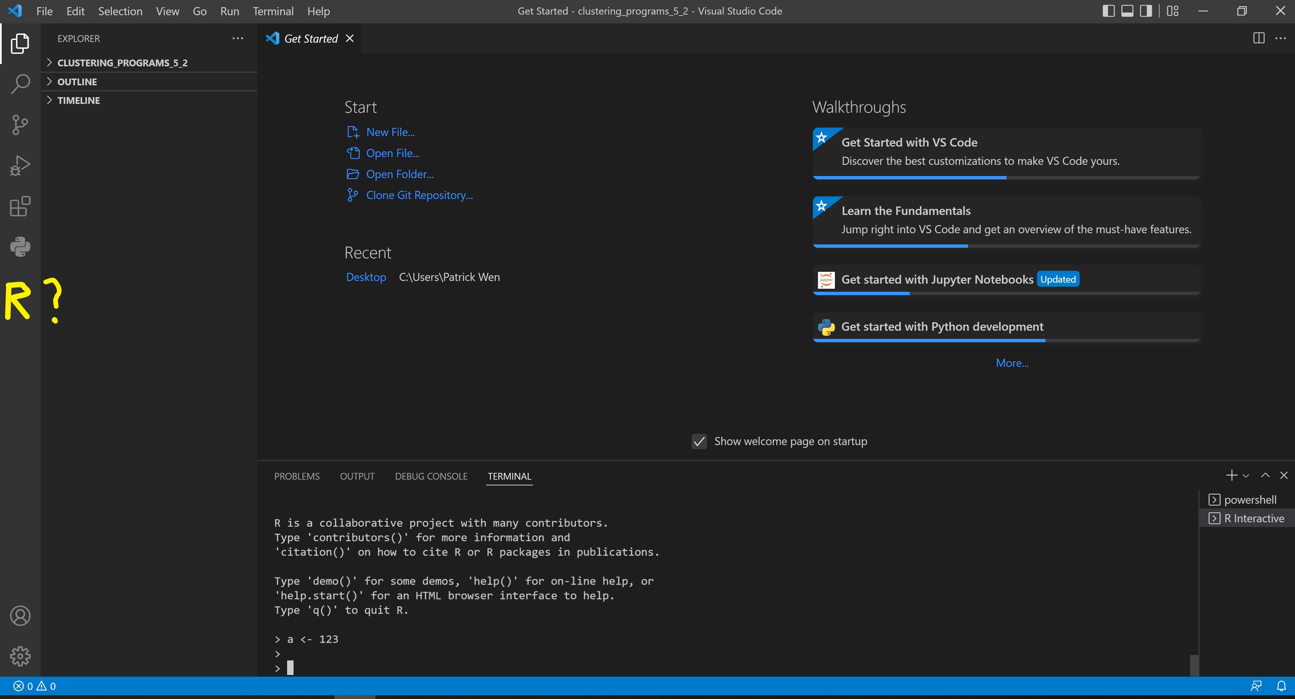This screenshot has width=1295, height=699.
Task: Open the notifications bell in status bar
Action: (x=1281, y=686)
